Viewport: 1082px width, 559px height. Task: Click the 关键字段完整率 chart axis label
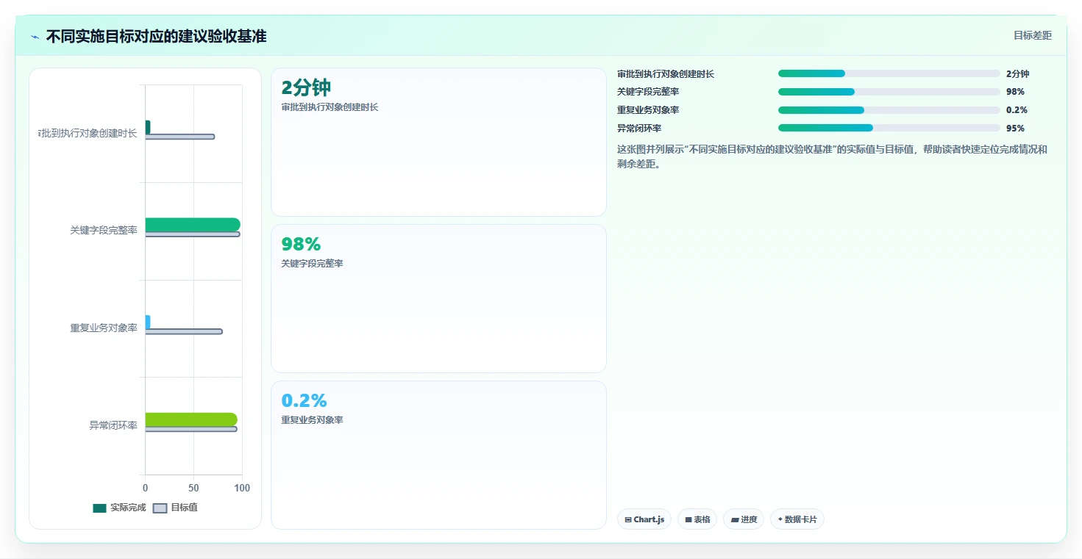click(x=104, y=231)
